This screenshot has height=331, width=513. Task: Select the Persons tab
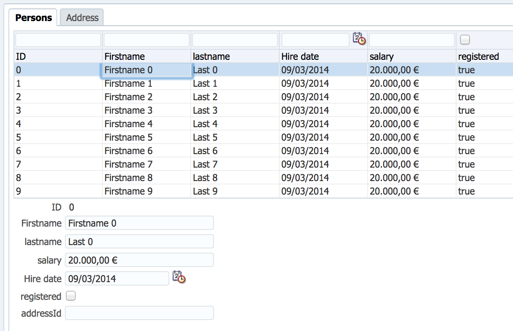34,18
